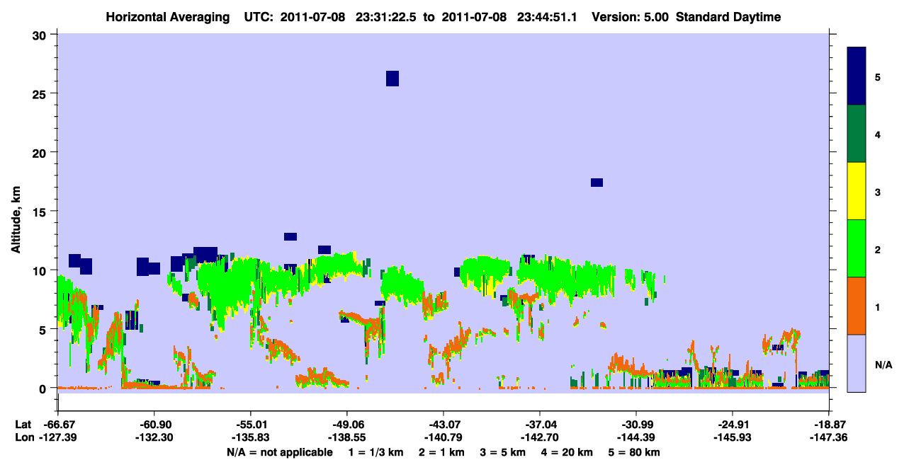Image resolution: width=921 pixels, height=472 pixels.
Task: Click the colorbar label 2
Action: pyautogui.click(x=877, y=248)
